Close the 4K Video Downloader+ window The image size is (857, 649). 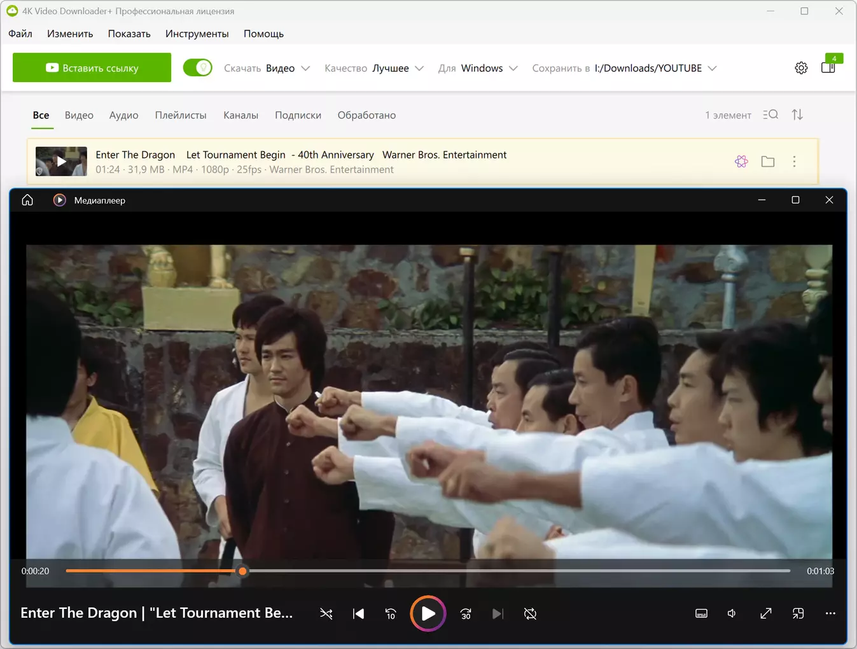pyautogui.click(x=839, y=11)
